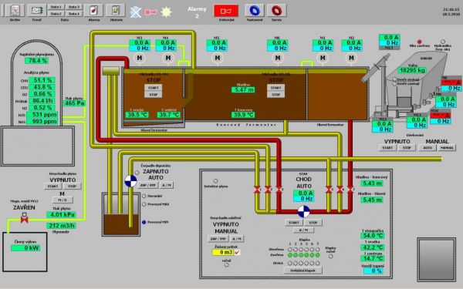Viewport: 463px width, 289px height.
Task: Toggle ZAP / VYP for digestate pump
Action: (x=148, y=185)
